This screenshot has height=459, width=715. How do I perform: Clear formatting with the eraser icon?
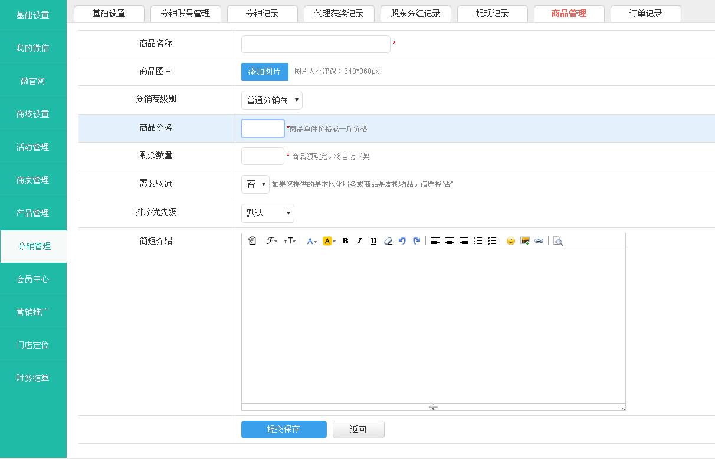point(388,241)
